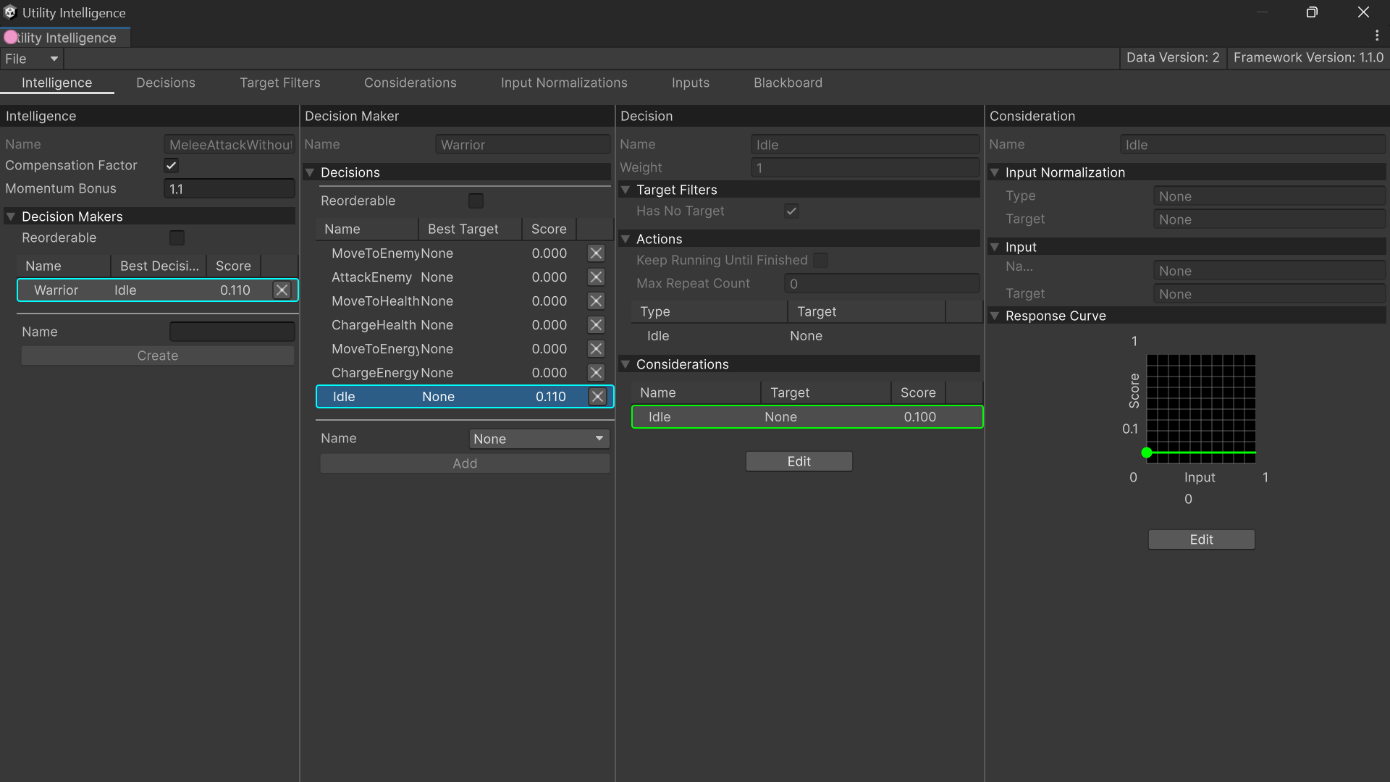Collapse the Input section in Consideration
The width and height of the screenshot is (1390, 782).
click(995, 247)
